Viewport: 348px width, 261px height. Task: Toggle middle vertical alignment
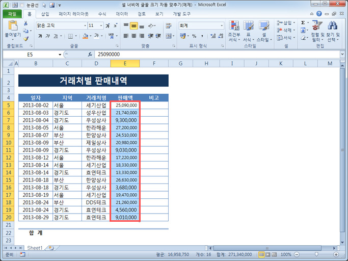tap(133, 25)
